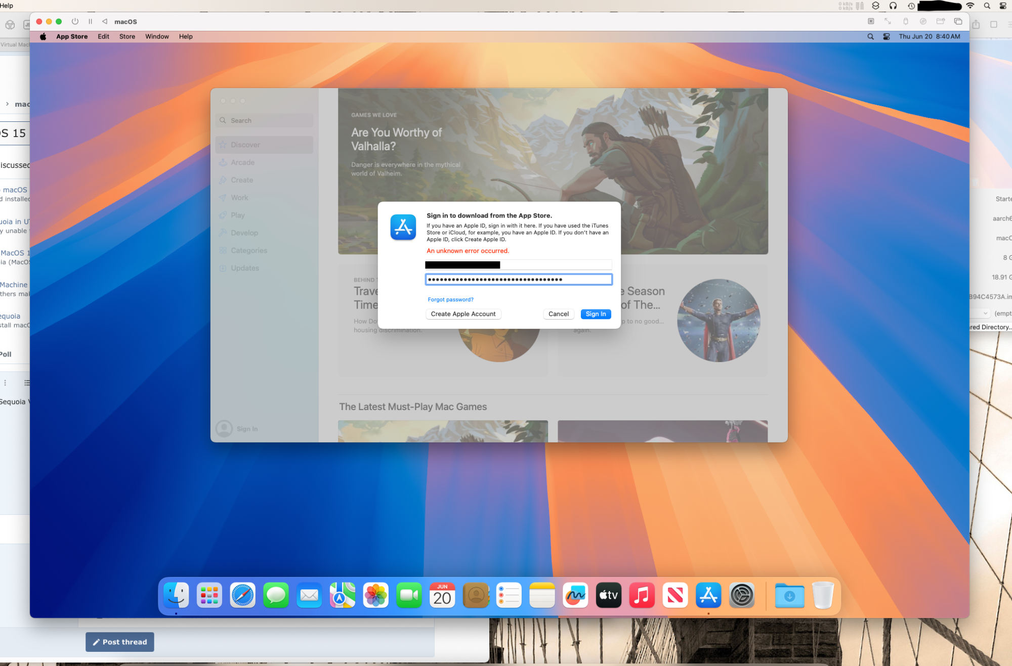
Task: Click the VM power button
Action: (75, 21)
